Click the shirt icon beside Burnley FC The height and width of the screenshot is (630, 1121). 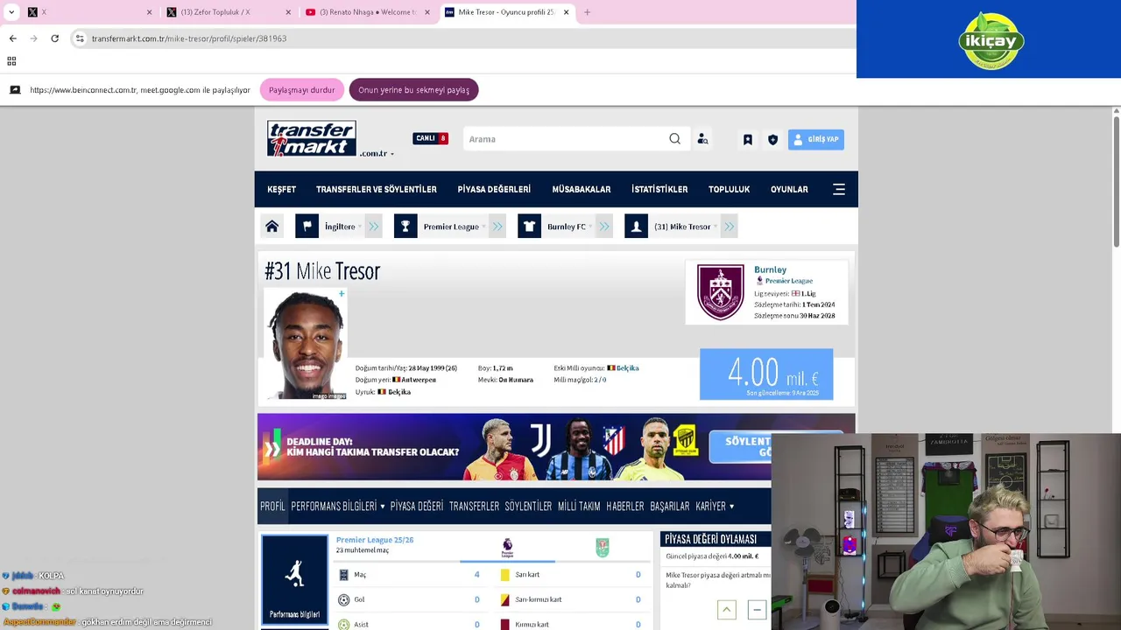529,227
